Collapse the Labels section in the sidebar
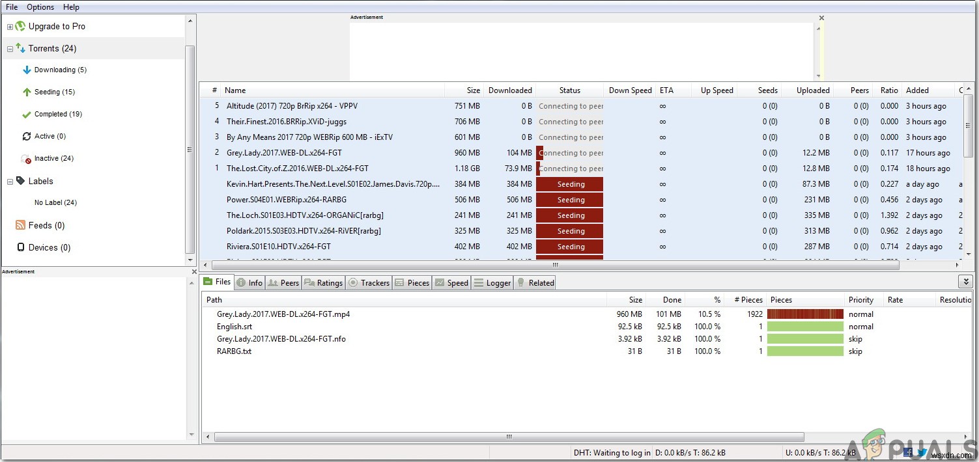Screen dimensions: 979x462 click(x=9, y=181)
